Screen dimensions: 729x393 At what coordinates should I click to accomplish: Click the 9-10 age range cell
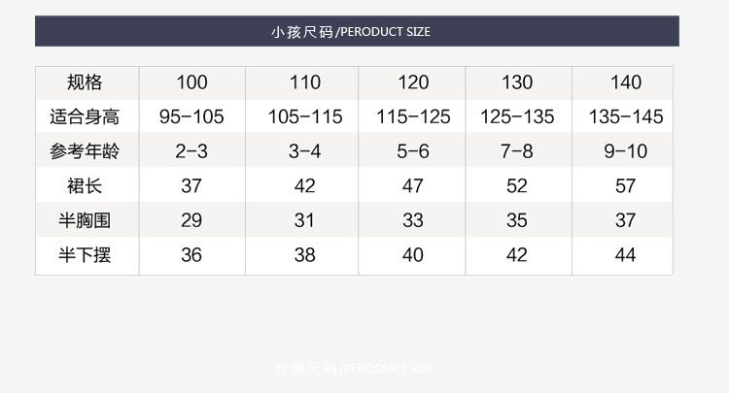click(x=626, y=151)
